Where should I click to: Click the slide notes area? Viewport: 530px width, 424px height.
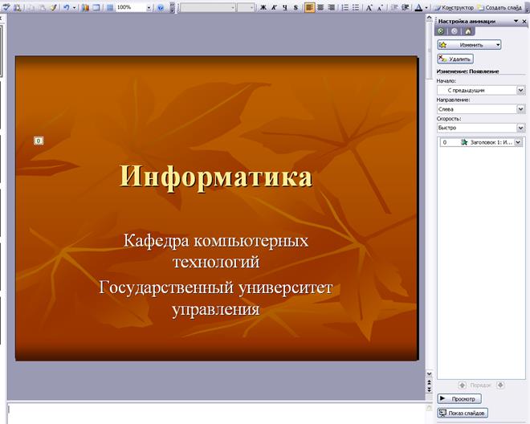tap(216, 414)
